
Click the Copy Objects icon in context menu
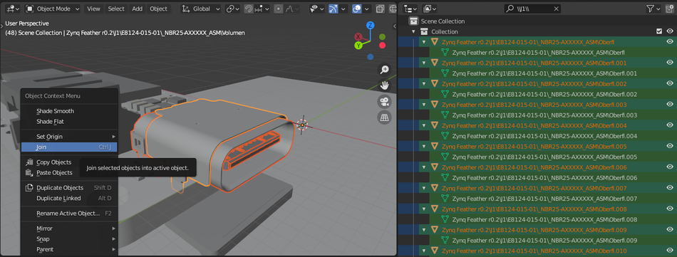[29, 162]
